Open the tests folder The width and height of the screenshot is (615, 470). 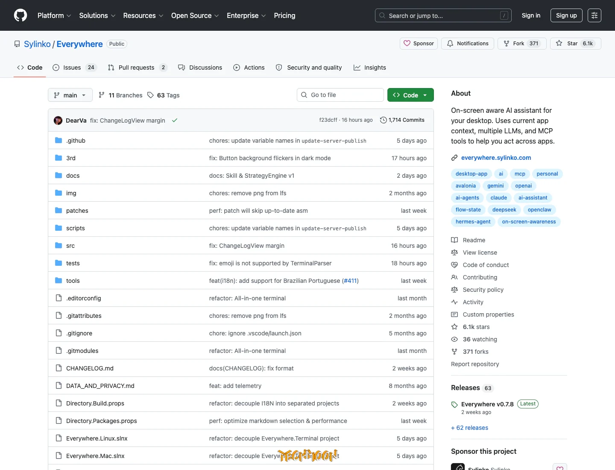73,263
